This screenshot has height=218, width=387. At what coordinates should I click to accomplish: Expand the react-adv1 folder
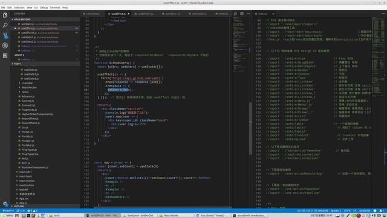click(x=25, y=172)
